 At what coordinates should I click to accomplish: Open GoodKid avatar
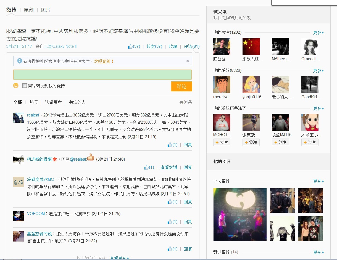pos(310,84)
